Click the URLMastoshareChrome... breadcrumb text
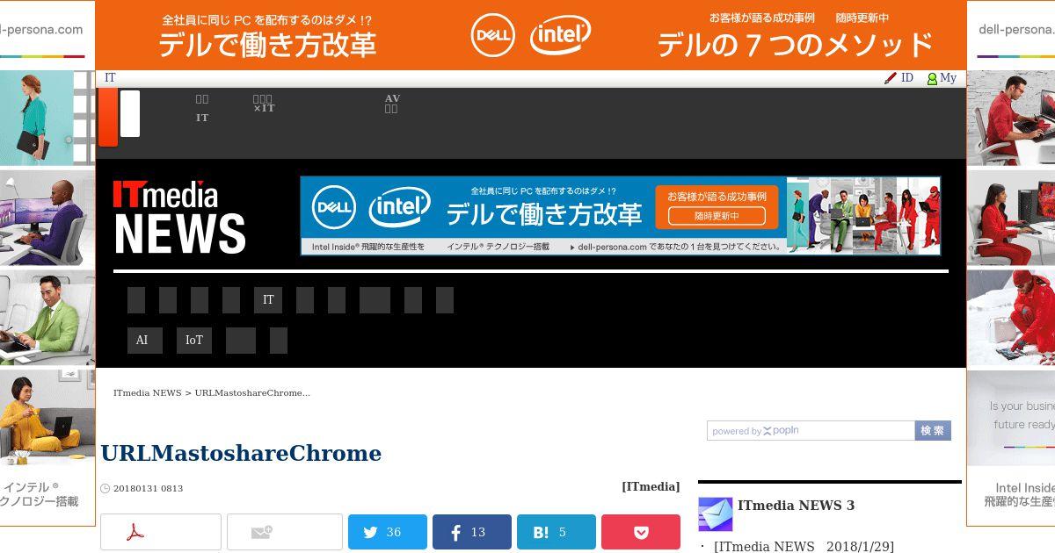Viewport: 1055px width, 553px height. [252, 393]
